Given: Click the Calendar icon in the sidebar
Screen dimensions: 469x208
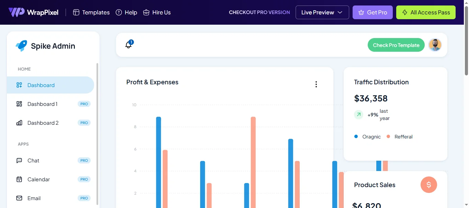Looking at the screenshot, I should click(x=19, y=179).
